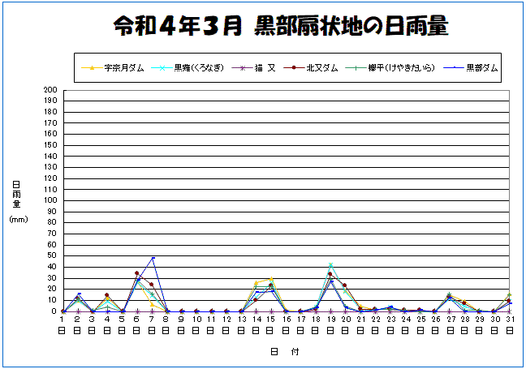Screen dimensions: 526x369
Task: Click the 40 label on the rainfall axis
Action: tap(52, 267)
